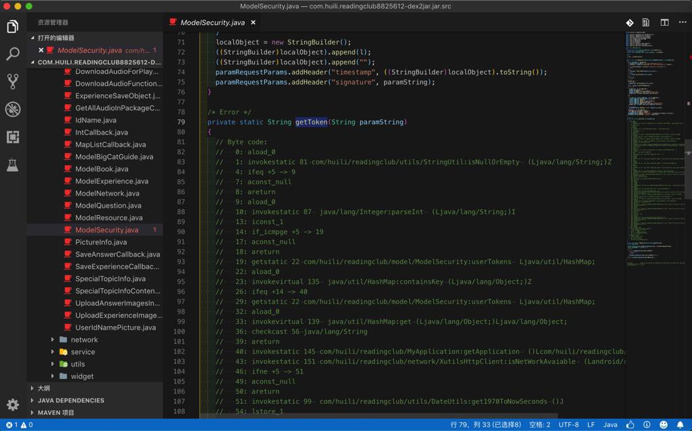The image size is (692, 431).
Task: Expand the MAVEN projects section
Action: [x=95, y=413]
